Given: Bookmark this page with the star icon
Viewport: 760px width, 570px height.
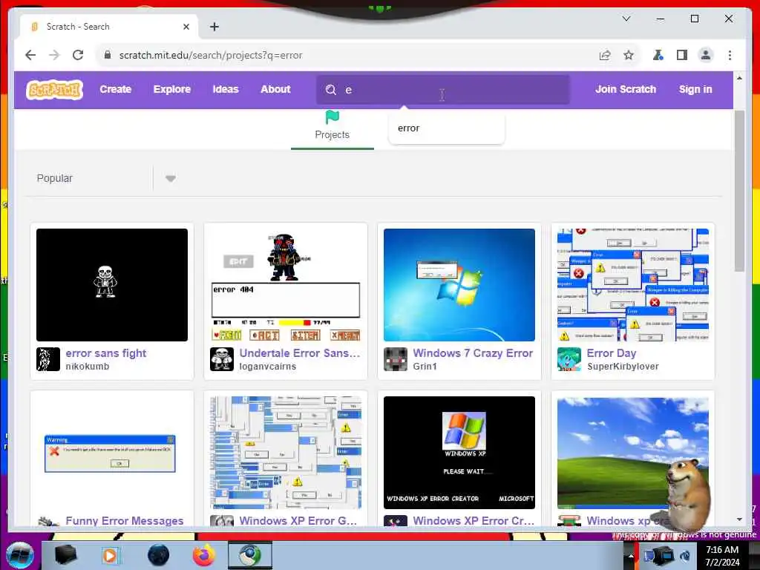Looking at the screenshot, I should pyautogui.click(x=629, y=55).
